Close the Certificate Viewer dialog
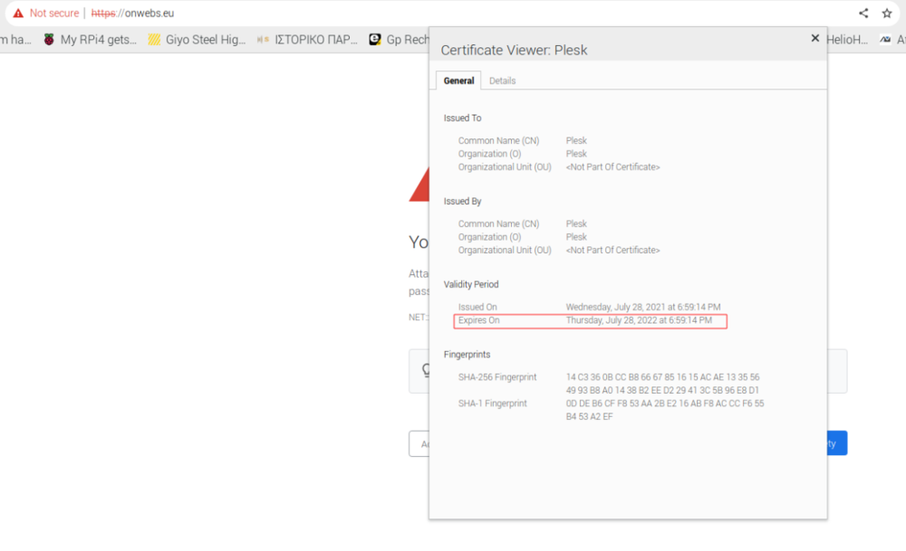This screenshot has width=906, height=551. 814,38
